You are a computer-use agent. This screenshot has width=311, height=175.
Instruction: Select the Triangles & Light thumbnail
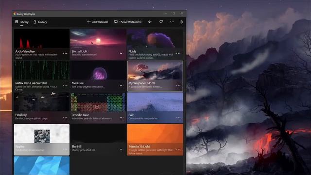155,134
